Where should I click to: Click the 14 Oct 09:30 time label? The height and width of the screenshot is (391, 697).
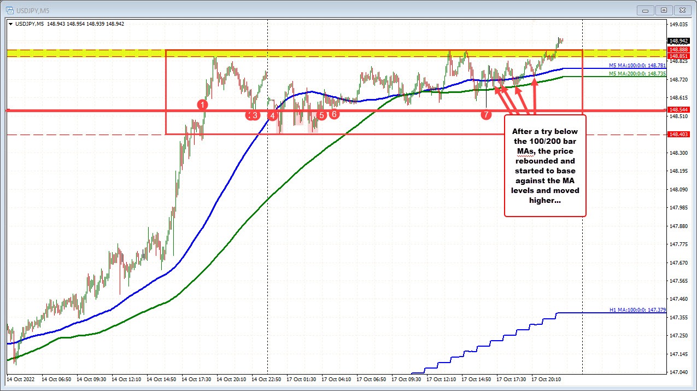(91, 378)
